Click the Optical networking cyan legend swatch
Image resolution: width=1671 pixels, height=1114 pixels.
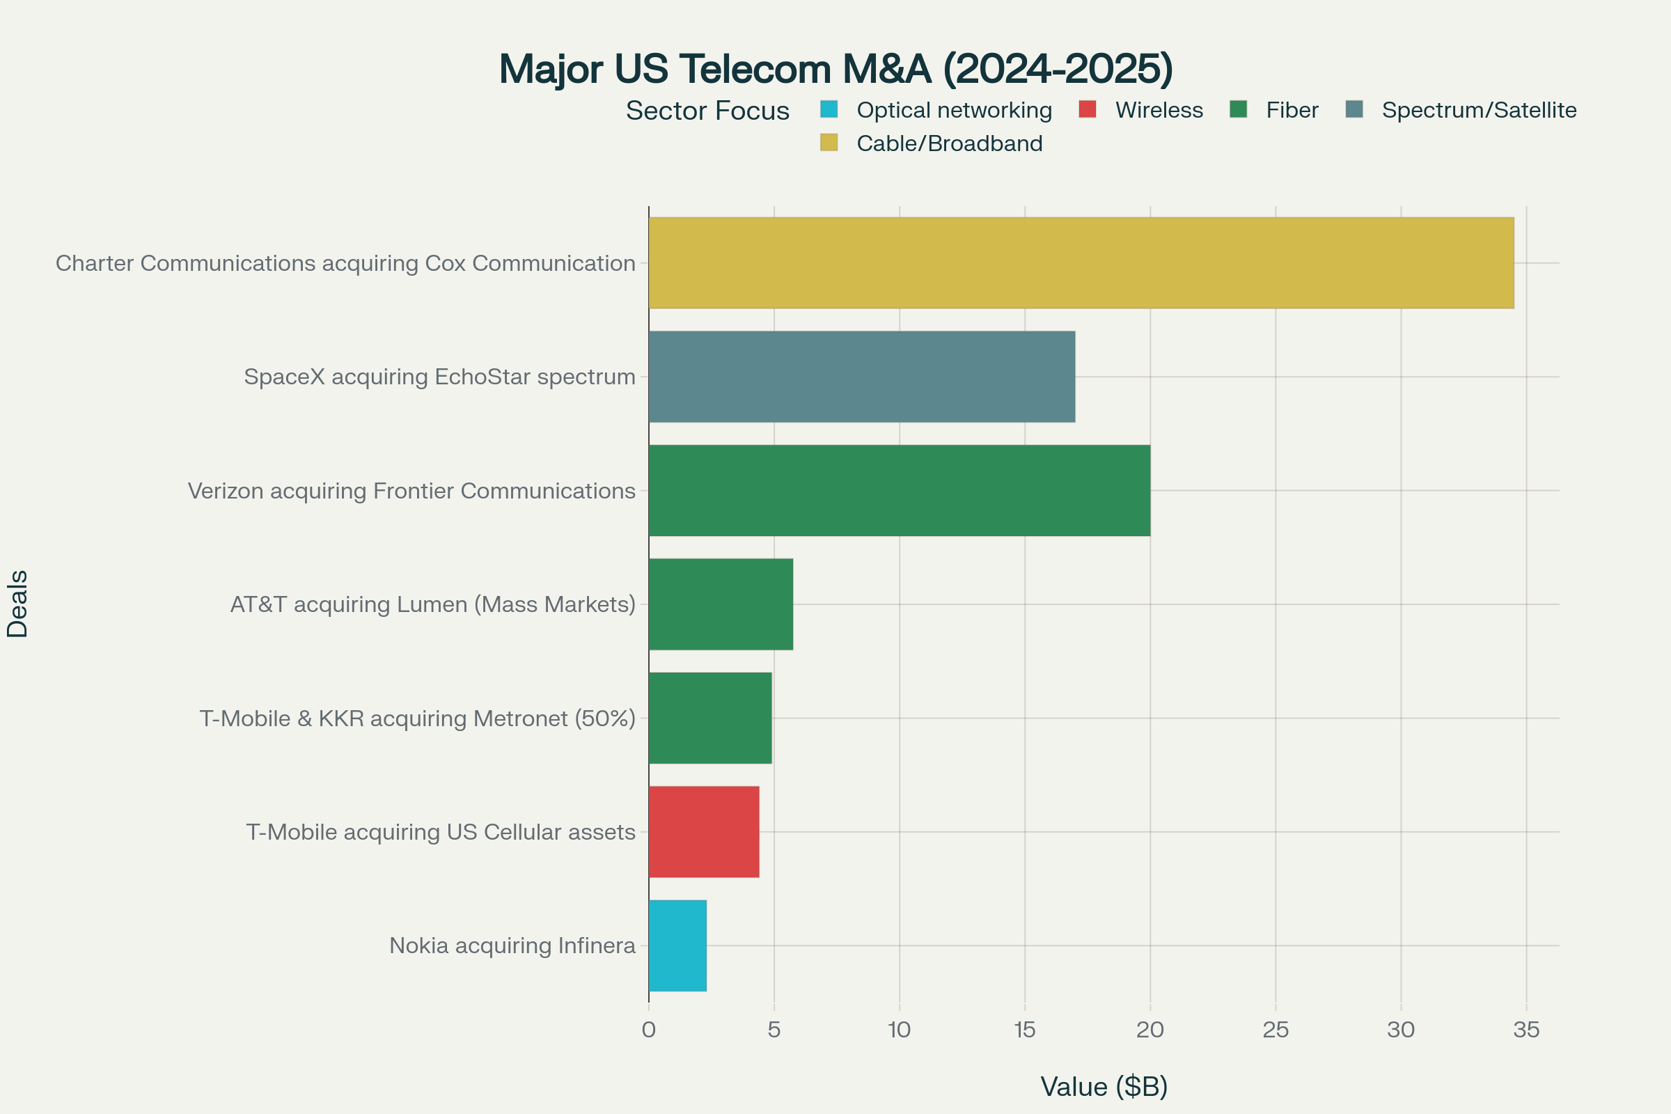tap(829, 109)
